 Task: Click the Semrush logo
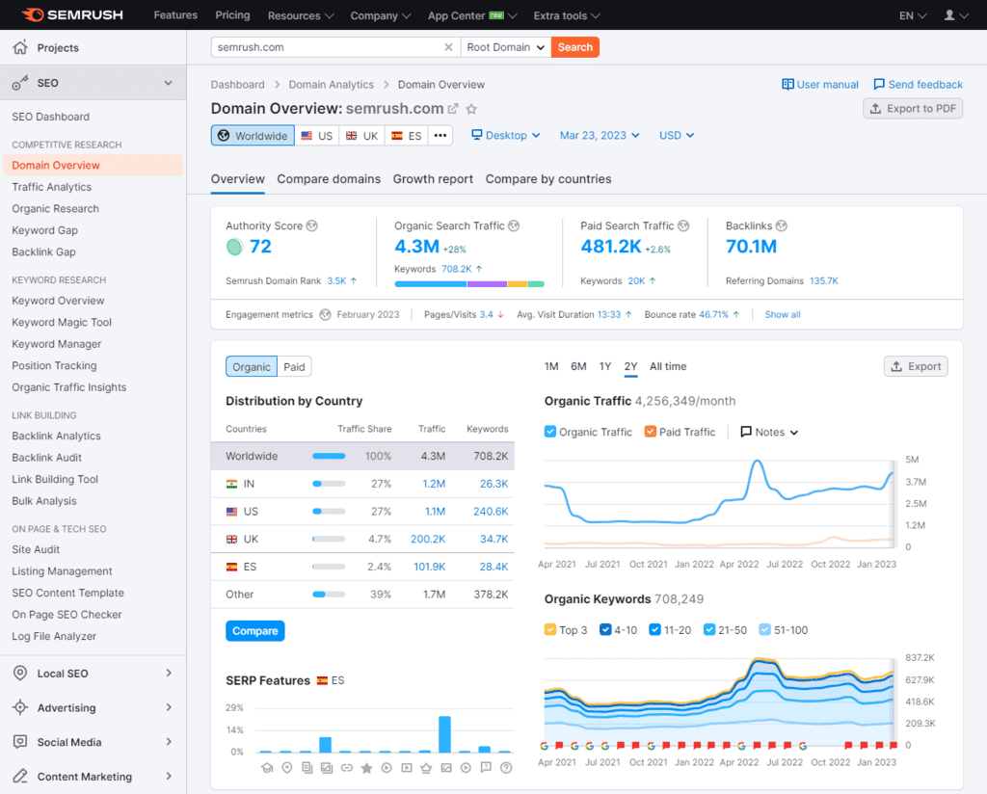pyautogui.click(x=72, y=15)
